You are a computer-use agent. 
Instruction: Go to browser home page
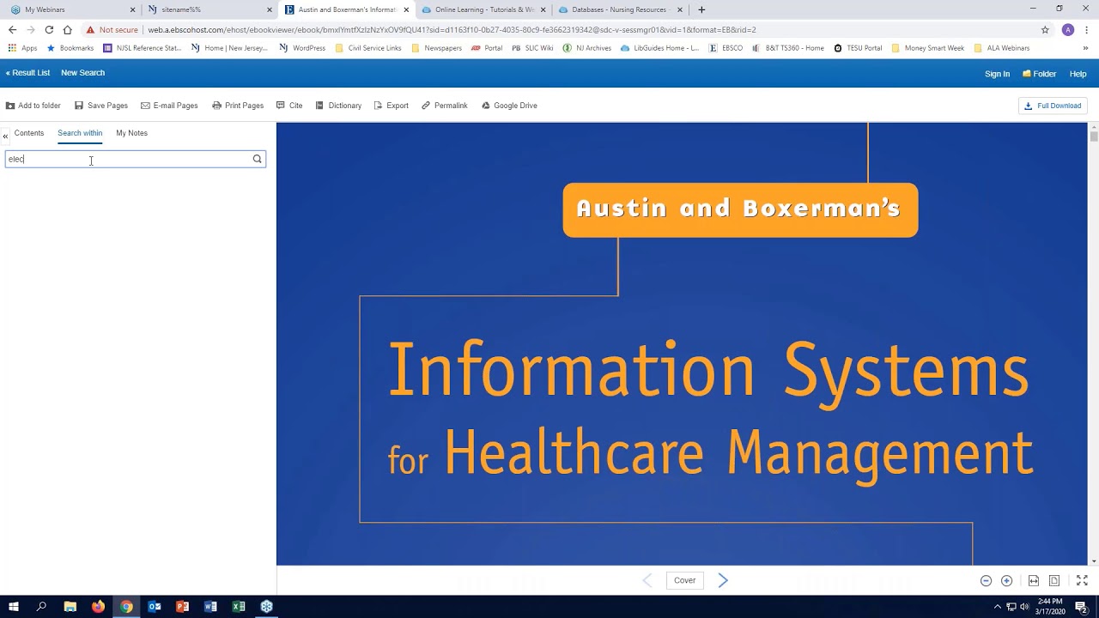click(x=67, y=29)
